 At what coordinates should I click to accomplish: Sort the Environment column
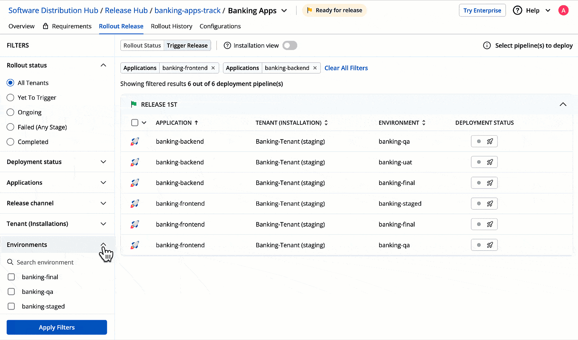(x=424, y=123)
